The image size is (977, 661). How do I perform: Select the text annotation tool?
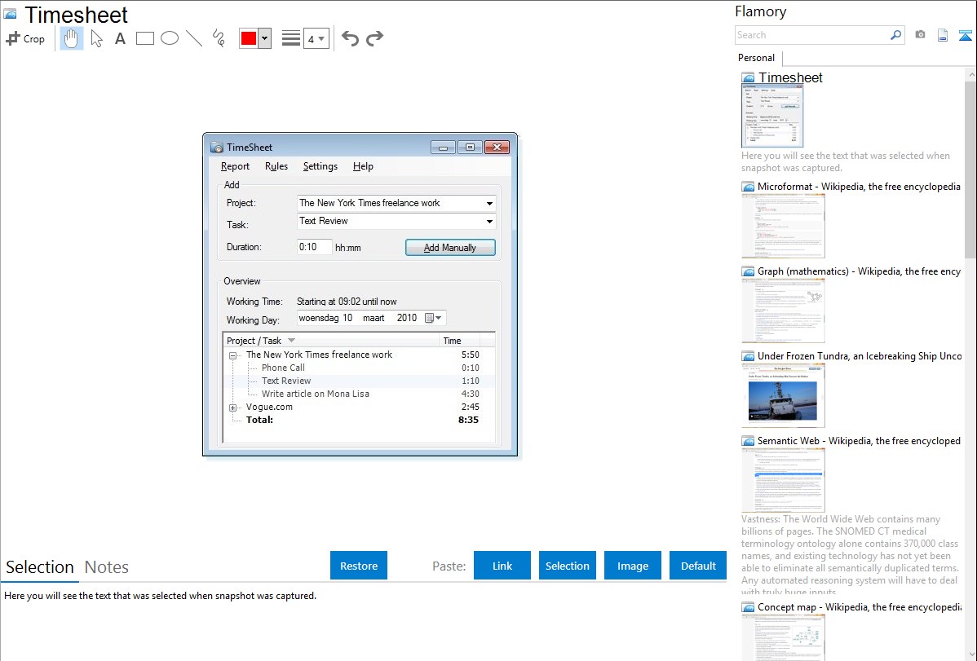120,38
